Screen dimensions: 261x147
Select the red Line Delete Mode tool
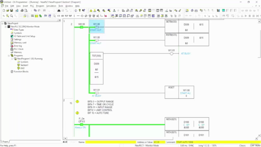click(106, 16)
